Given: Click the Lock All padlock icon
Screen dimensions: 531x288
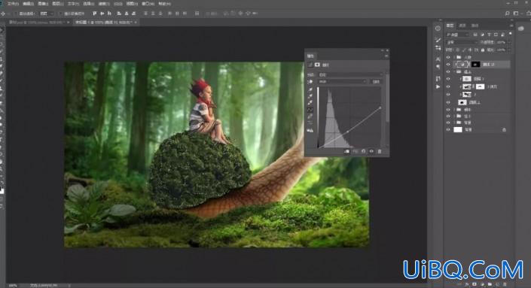Looking at the screenshot, I should point(483,50).
